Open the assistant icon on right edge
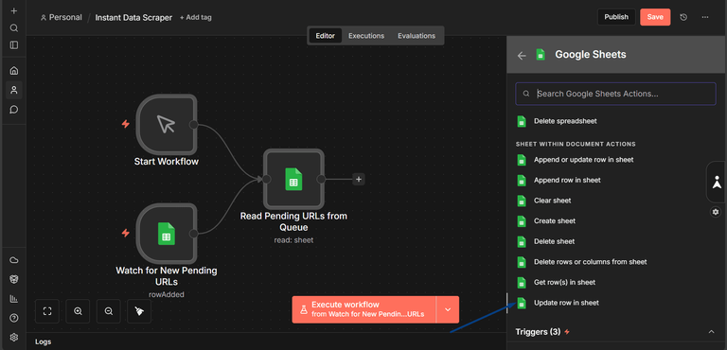Image resolution: width=727 pixels, height=350 pixels. (x=717, y=182)
